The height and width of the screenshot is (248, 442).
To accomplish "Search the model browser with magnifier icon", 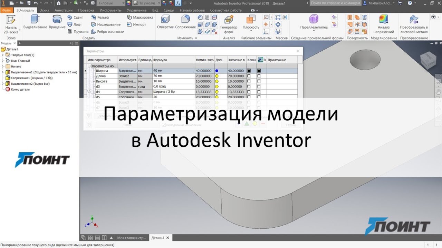I will click(71, 43).
